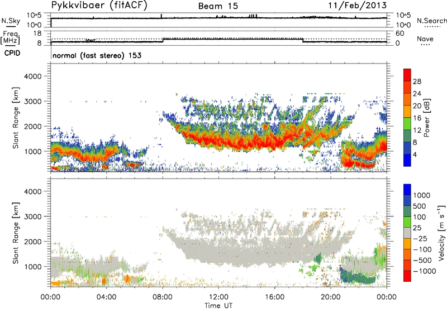
Task: Select the light green 12–16 dB power segment
Action: pyautogui.click(x=407, y=124)
